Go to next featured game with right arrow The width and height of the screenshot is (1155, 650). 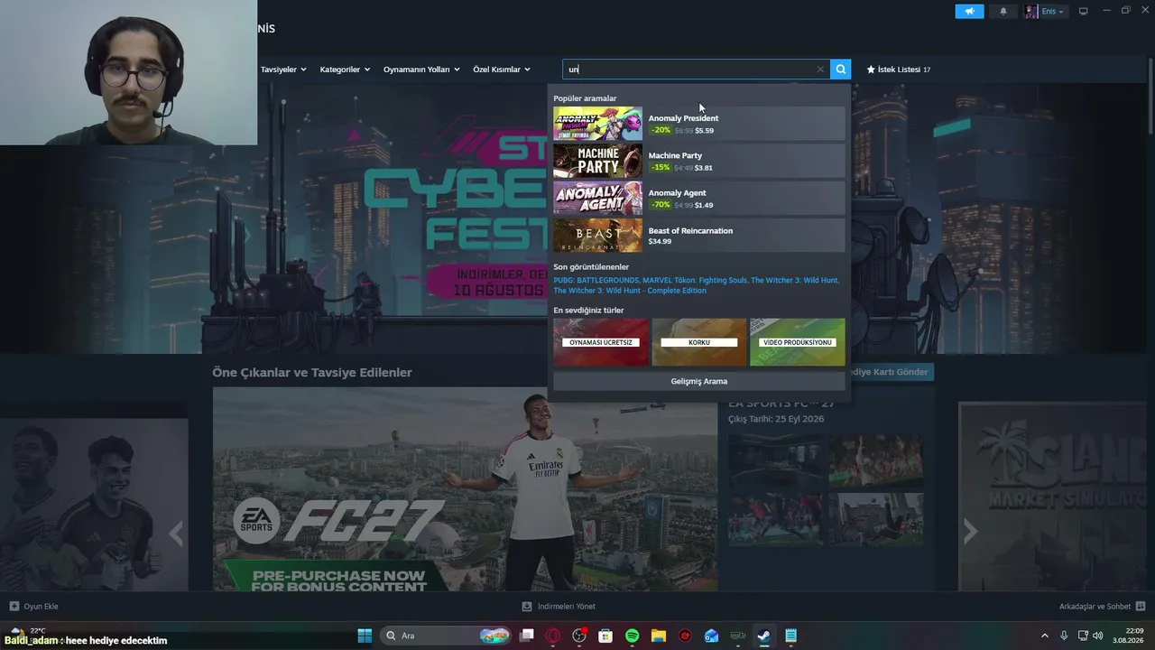[x=970, y=533]
